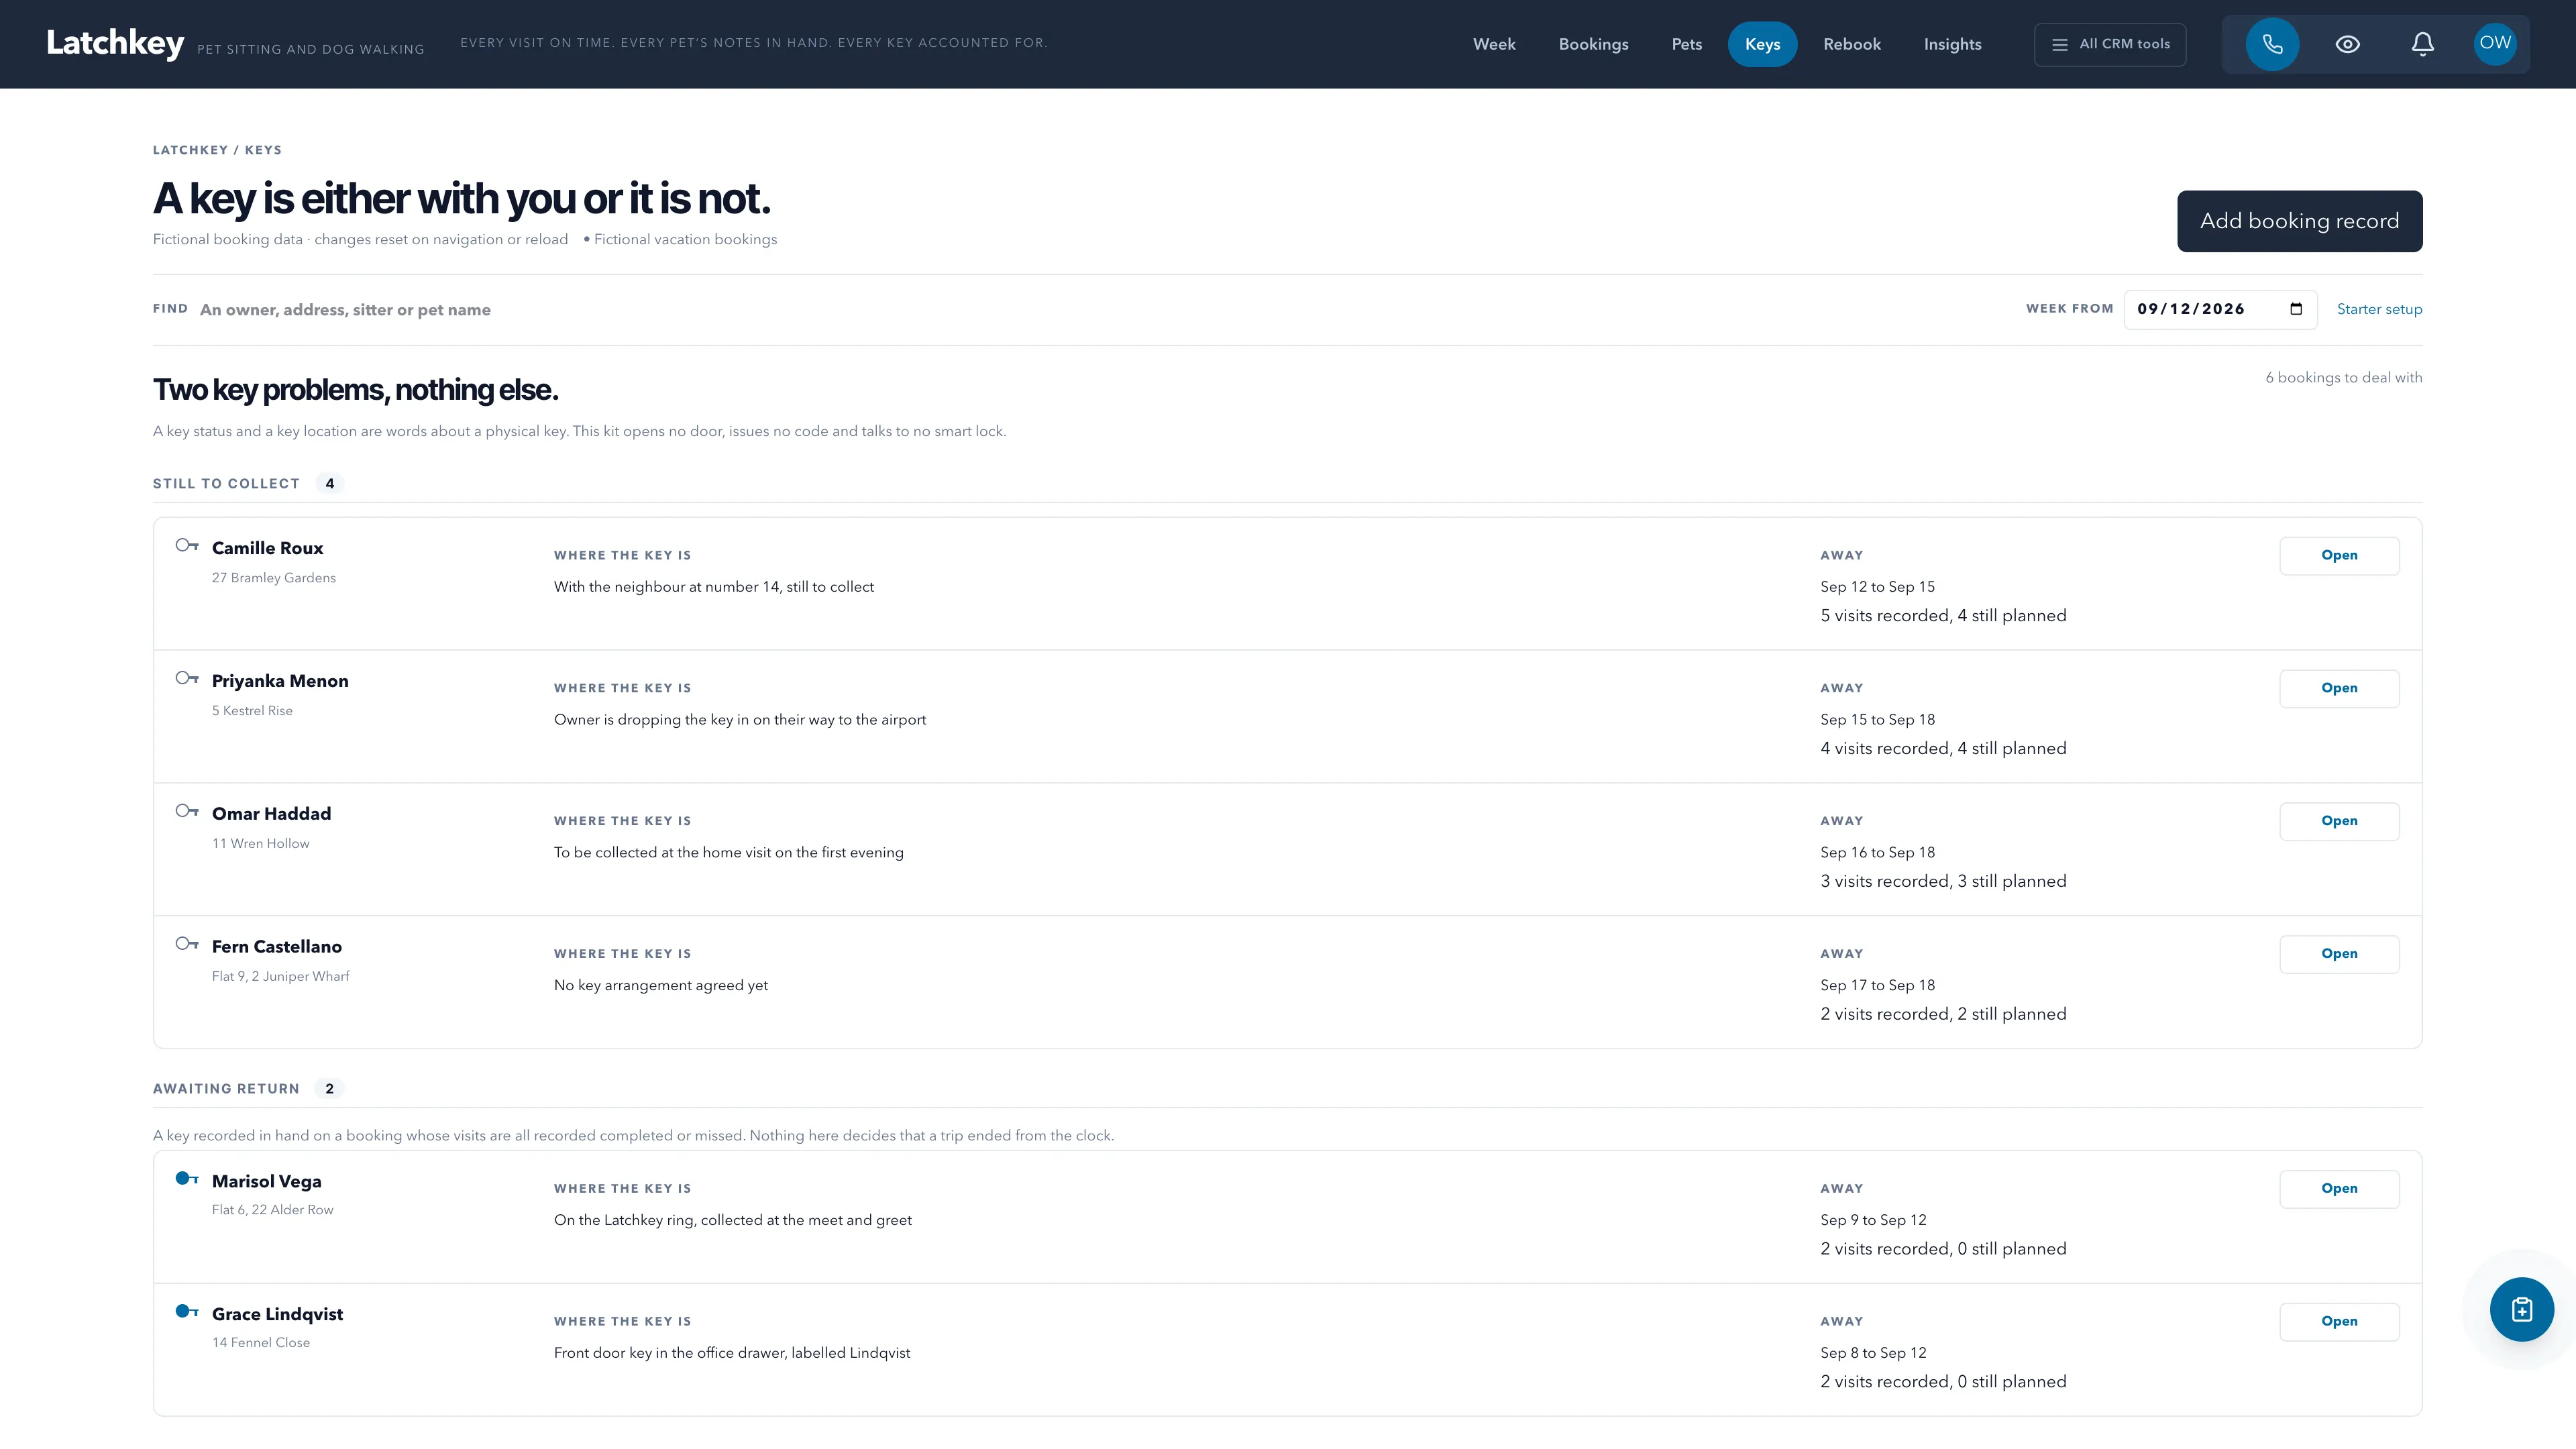Click the Latchkey logo

pos(115,43)
